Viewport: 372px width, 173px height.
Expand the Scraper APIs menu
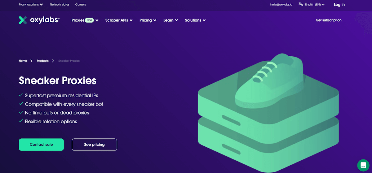click(x=119, y=20)
